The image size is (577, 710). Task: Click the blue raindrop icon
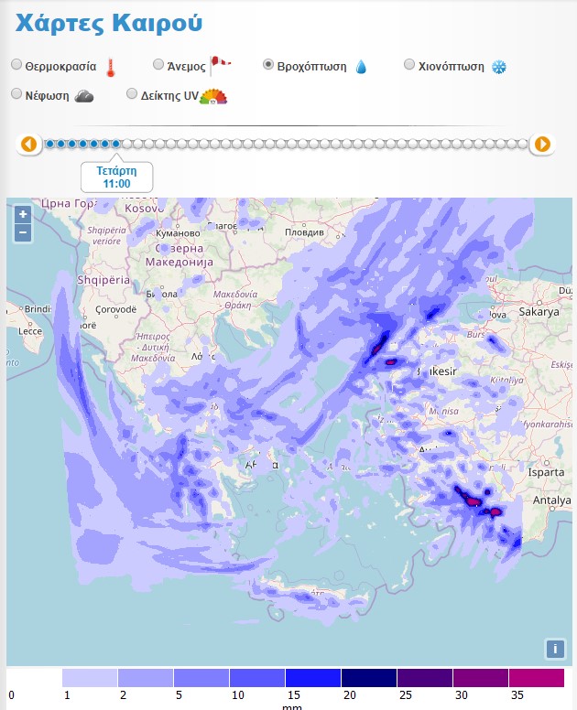coord(361,67)
